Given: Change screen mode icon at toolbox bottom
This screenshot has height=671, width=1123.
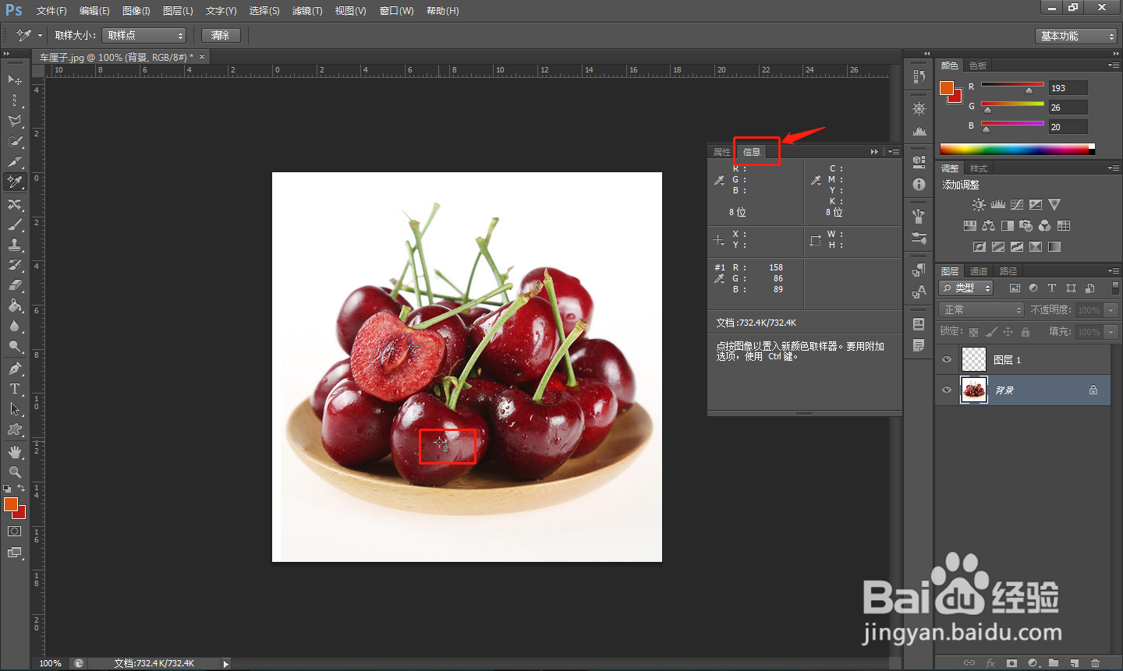Looking at the screenshot, I should click(x=14, y=553).
